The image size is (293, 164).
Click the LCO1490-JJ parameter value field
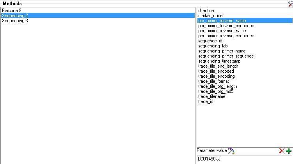pos(244,159)
